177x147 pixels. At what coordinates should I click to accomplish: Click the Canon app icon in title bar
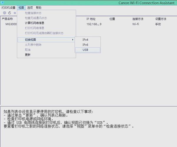(2, 2)
